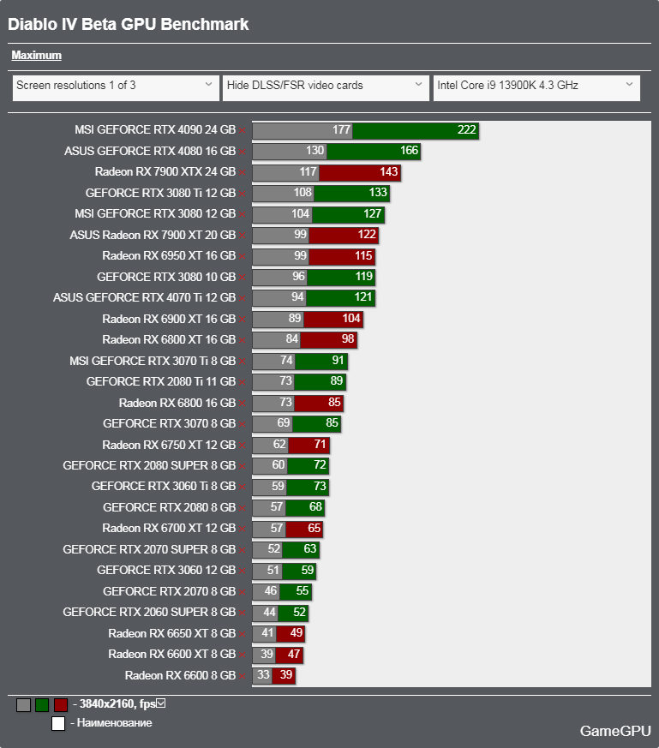
Task: Open the Intel Core i9 13900K CPU dropdown
Action: click(536, 87)
